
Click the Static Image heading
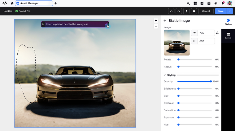tap(179, 21)
